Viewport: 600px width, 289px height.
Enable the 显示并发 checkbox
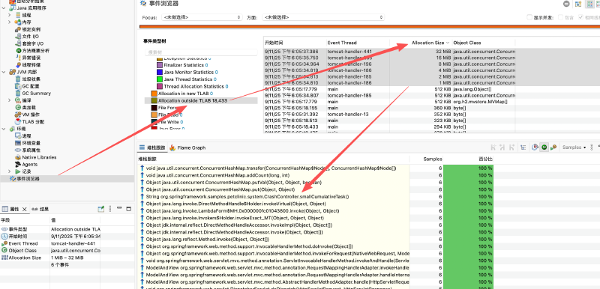click(529, 17)
